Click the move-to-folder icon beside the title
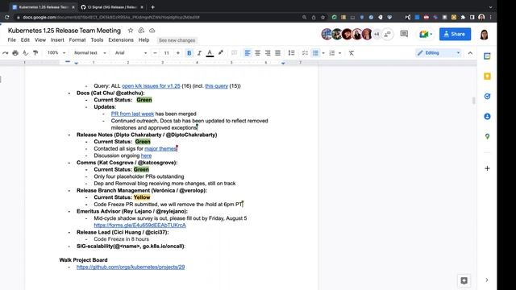516x290 pixels. [x=141, y=31]
